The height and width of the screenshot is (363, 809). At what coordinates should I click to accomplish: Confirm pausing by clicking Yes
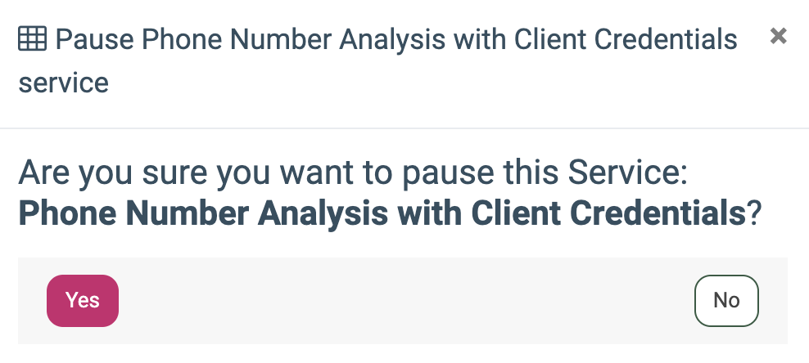click(83, 300)
